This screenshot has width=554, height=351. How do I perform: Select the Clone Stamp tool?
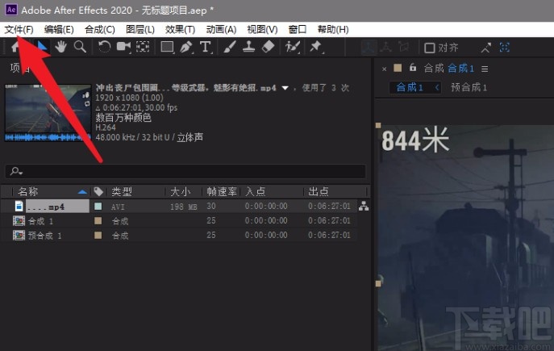tap(248, 47)
